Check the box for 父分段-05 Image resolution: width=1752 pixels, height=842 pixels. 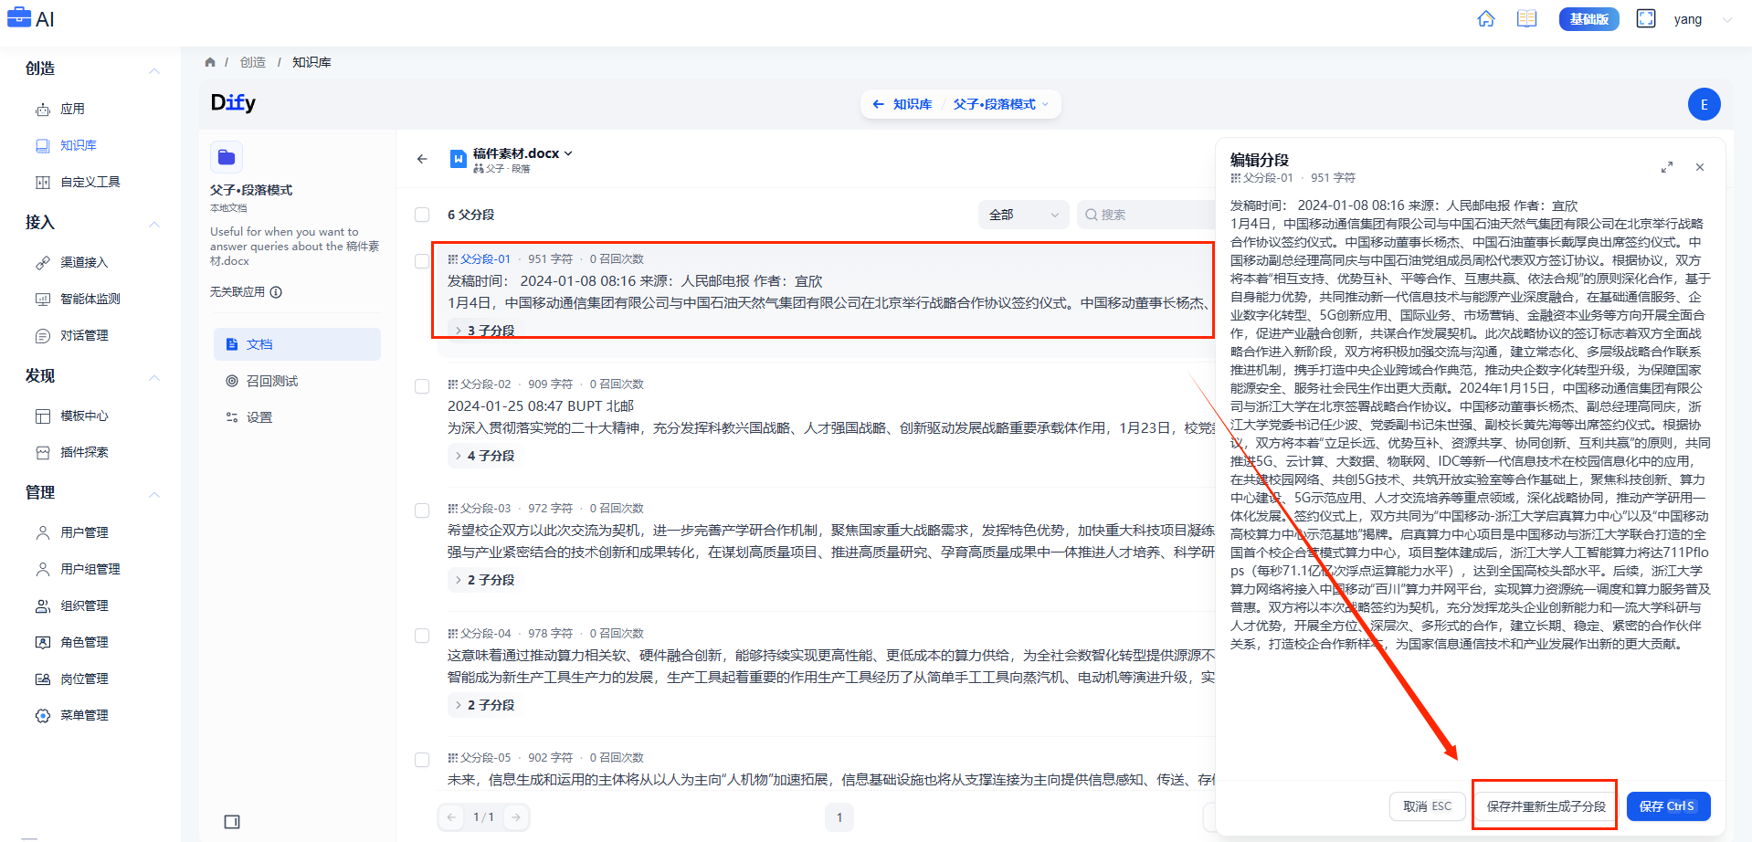click(x=422, y=760)
